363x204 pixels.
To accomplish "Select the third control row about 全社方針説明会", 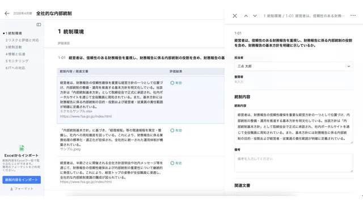I will [141, 172].
